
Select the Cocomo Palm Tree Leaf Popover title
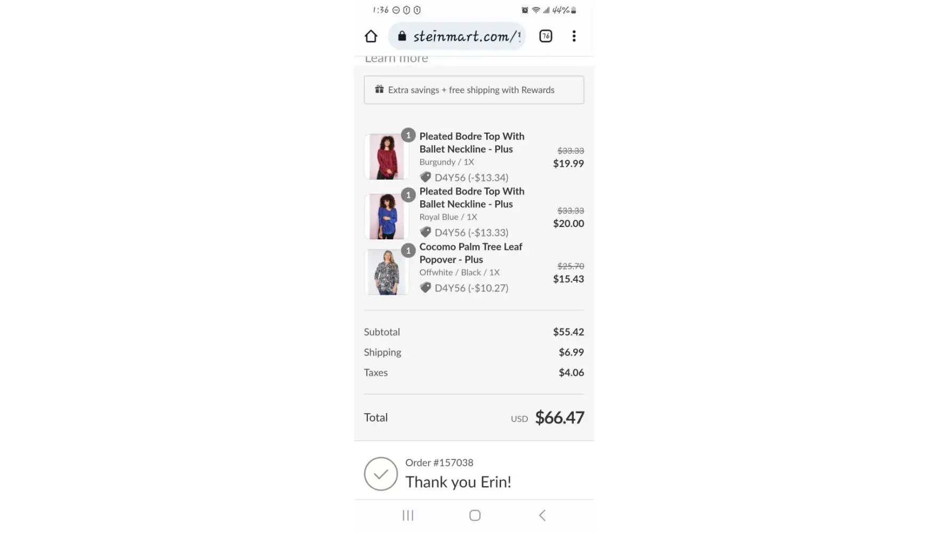[x=471, y=253]
